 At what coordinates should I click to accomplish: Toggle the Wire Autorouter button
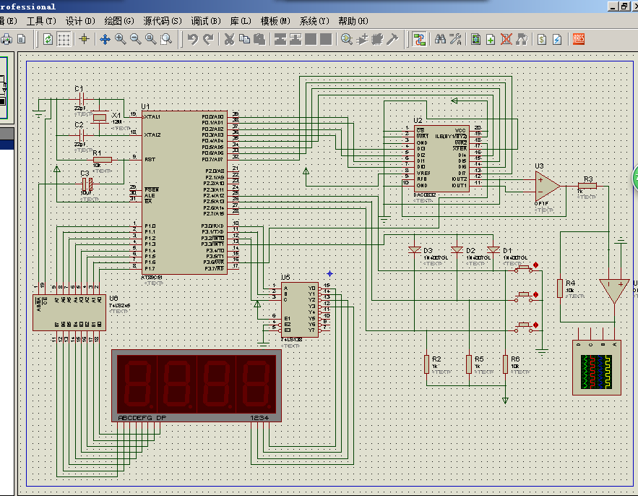point(419,39)
